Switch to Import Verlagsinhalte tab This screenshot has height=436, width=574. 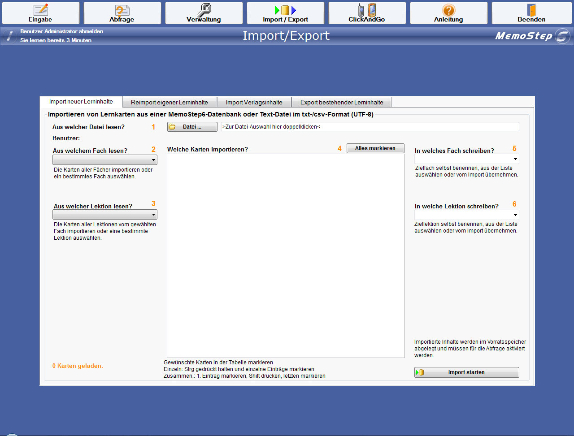coord(254,102)
